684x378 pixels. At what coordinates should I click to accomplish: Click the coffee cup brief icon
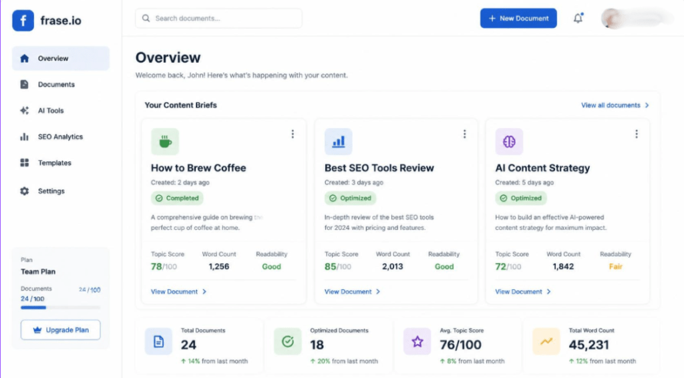pos(165,142)
